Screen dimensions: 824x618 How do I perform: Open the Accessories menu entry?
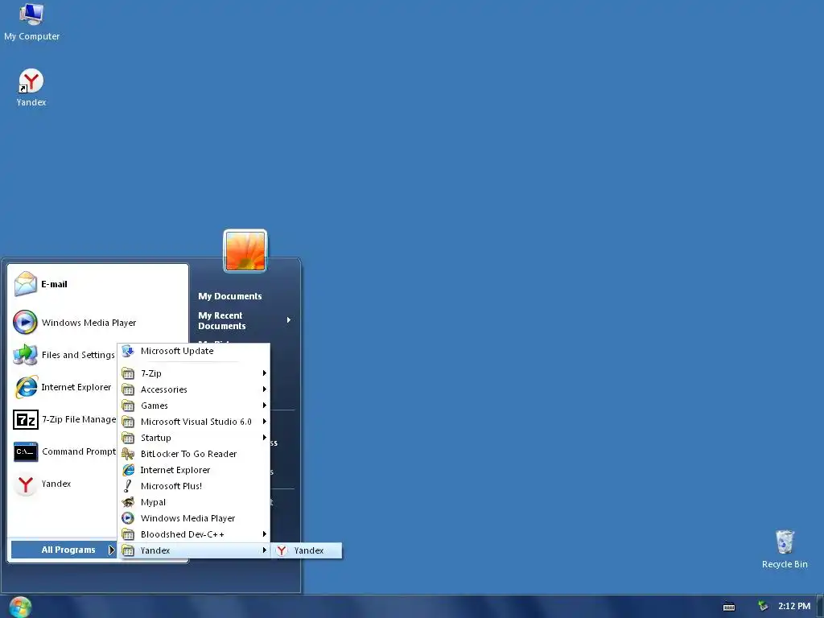point(194,389)
